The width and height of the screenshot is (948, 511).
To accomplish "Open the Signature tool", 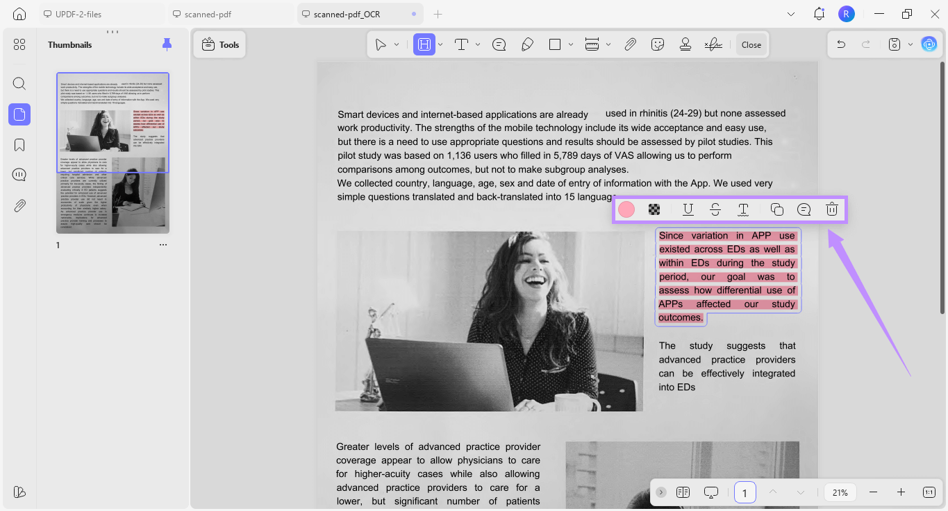I will pos(713,44).
